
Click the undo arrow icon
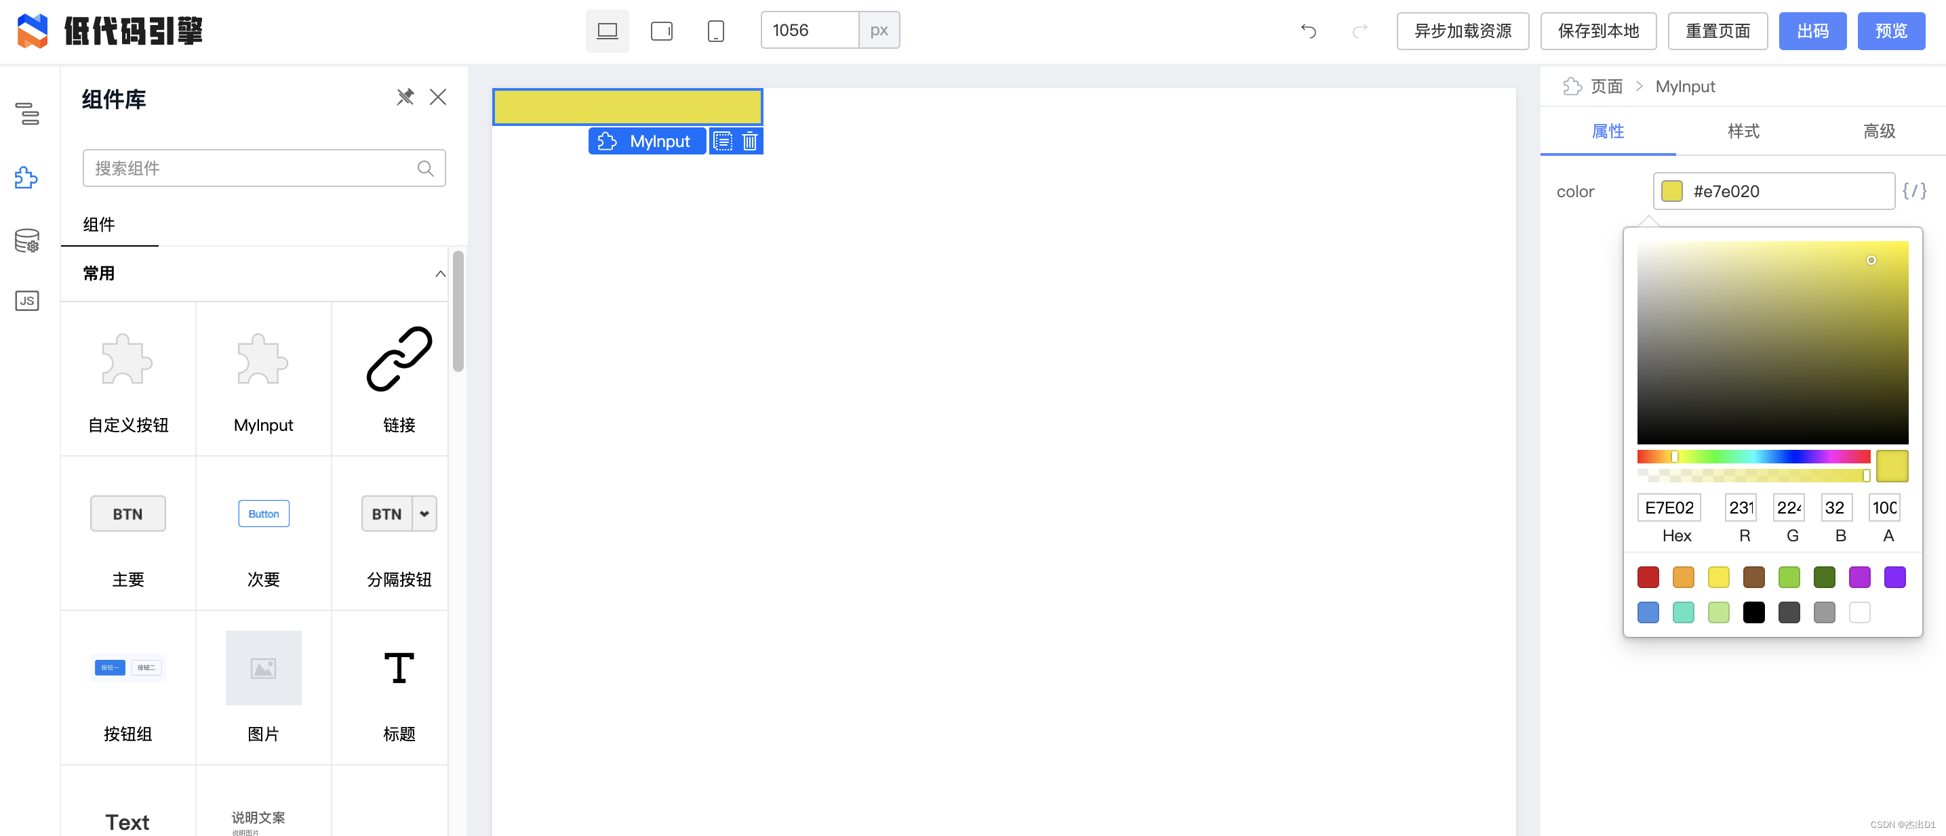1309,31
